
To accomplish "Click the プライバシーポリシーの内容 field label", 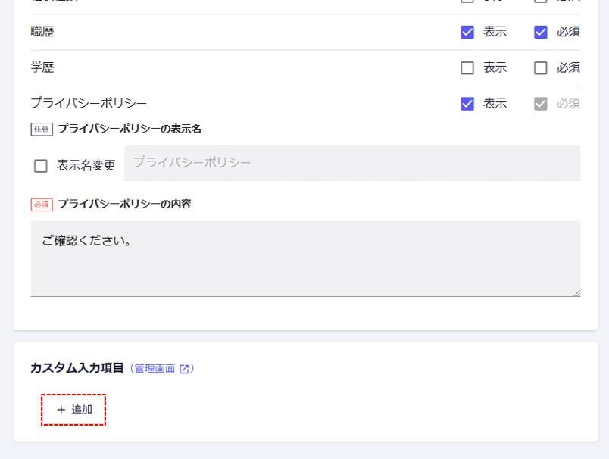I will (124, 205).
